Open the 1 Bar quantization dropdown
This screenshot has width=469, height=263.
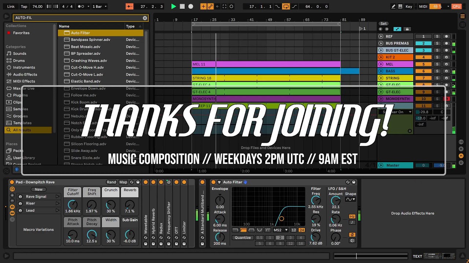99,7
